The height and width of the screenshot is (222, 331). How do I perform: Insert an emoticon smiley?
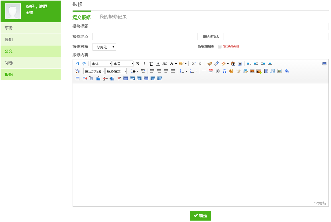[231, 71]
